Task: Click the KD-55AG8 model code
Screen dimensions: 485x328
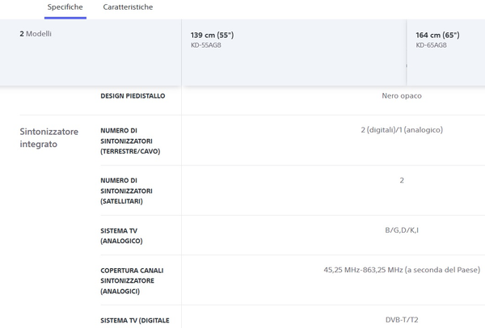Action: click(208, 45)
